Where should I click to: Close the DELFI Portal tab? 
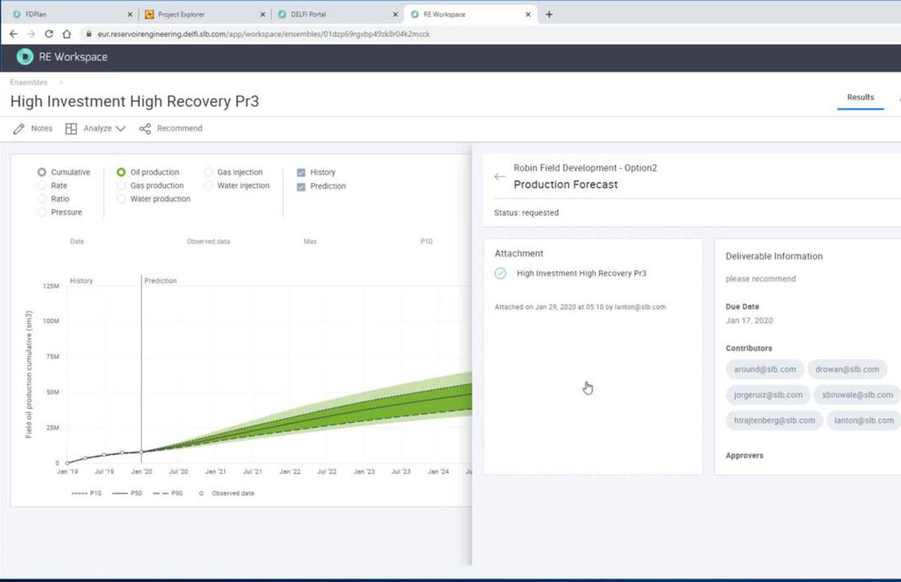click(395, 14)
